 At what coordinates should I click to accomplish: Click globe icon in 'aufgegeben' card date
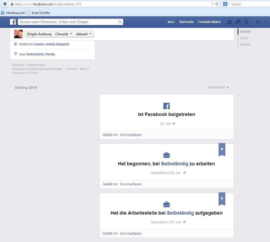184,222
